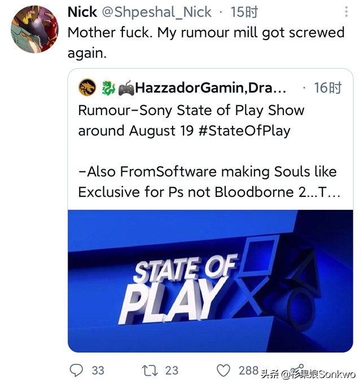Image resolution: width=364 pixels, height=387 pixels.
Task: Open the HazzadorGamin quoted account name
Action: (210, 87)
